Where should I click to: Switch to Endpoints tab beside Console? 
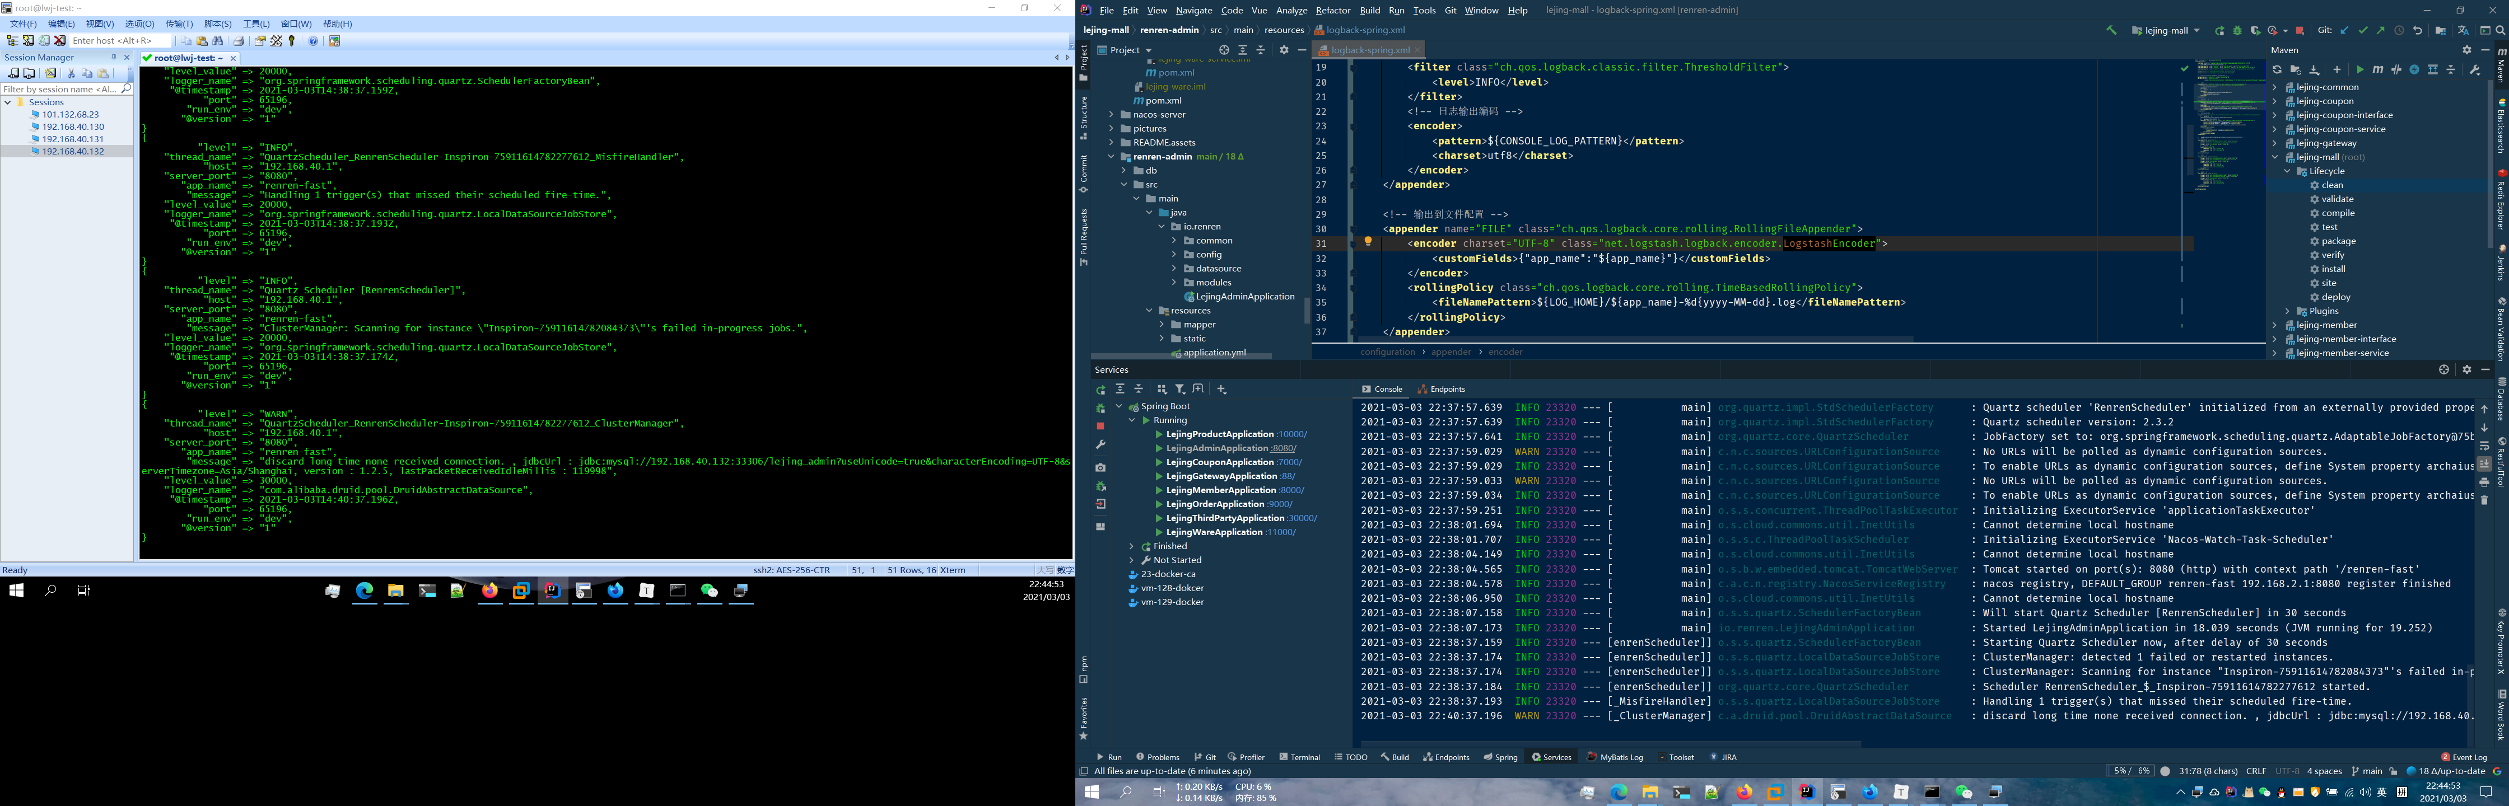coord(1440,390)
